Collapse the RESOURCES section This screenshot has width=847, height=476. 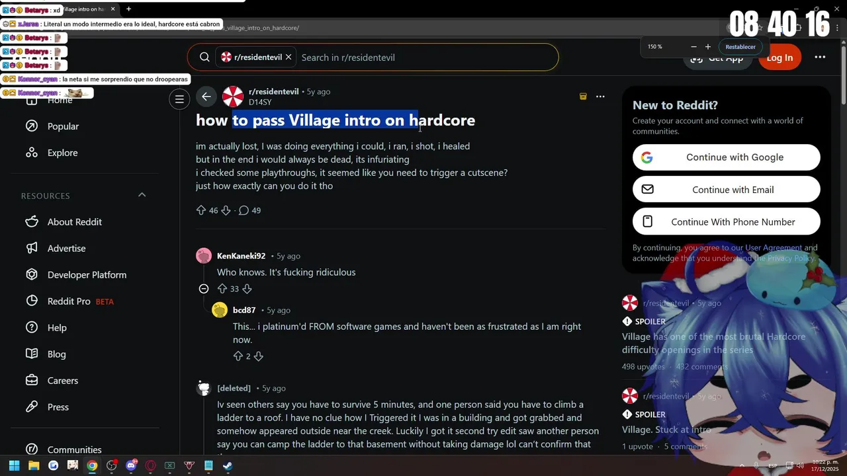click(x=142, y=195)
